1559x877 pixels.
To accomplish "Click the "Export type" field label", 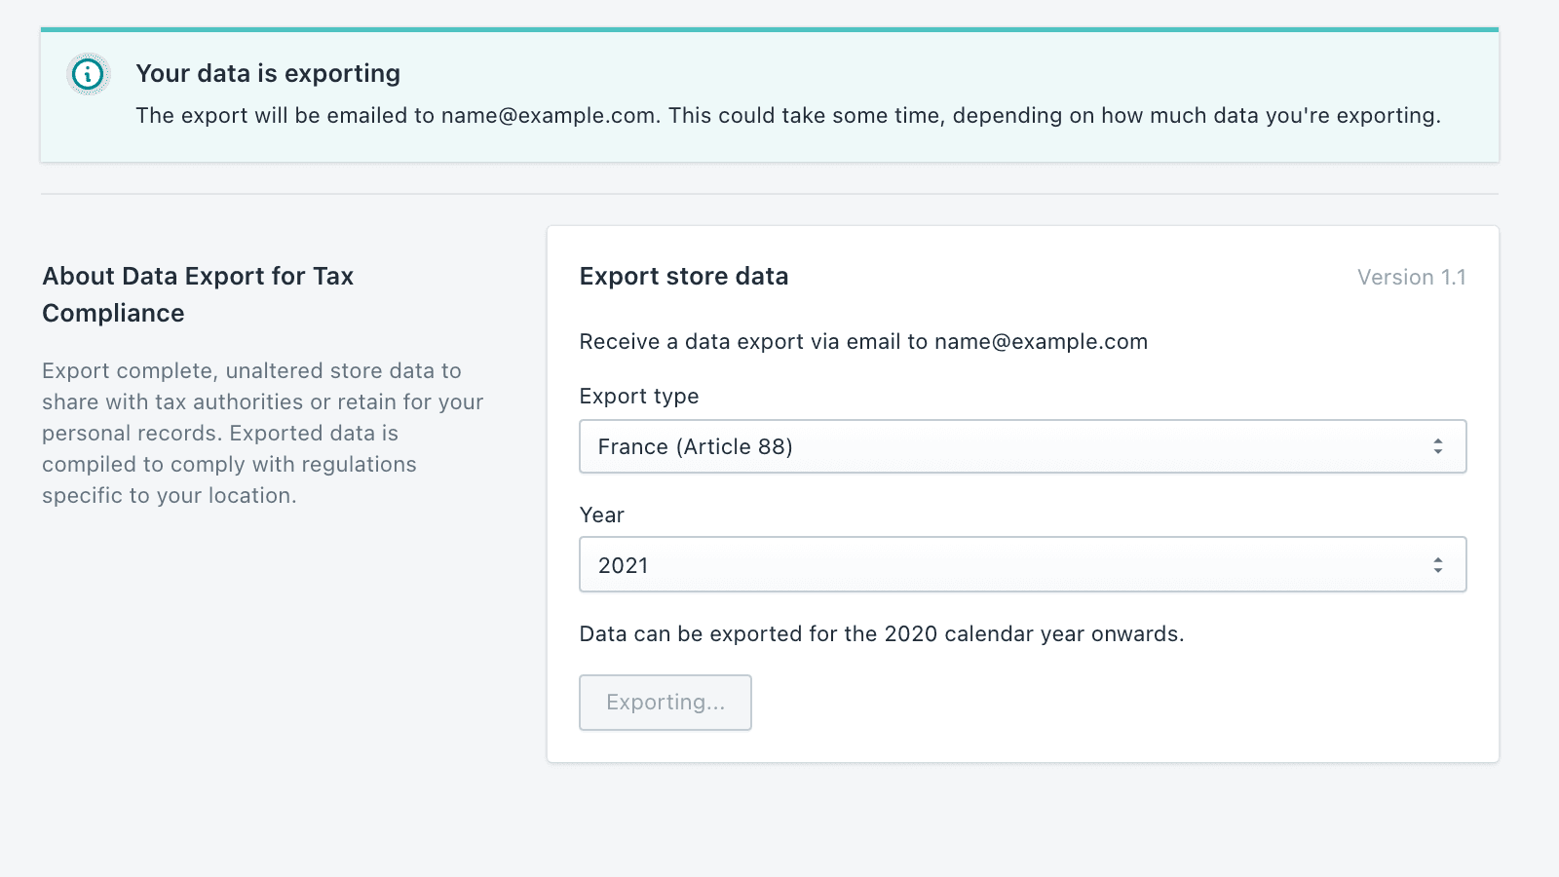I will [639, 397].
